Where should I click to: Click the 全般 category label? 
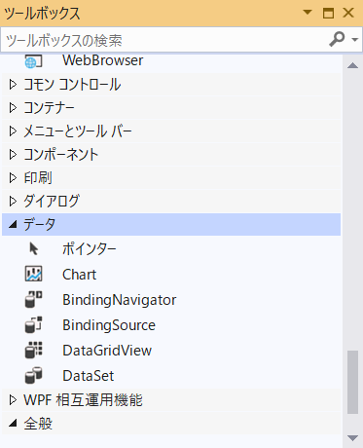(38, 424)
